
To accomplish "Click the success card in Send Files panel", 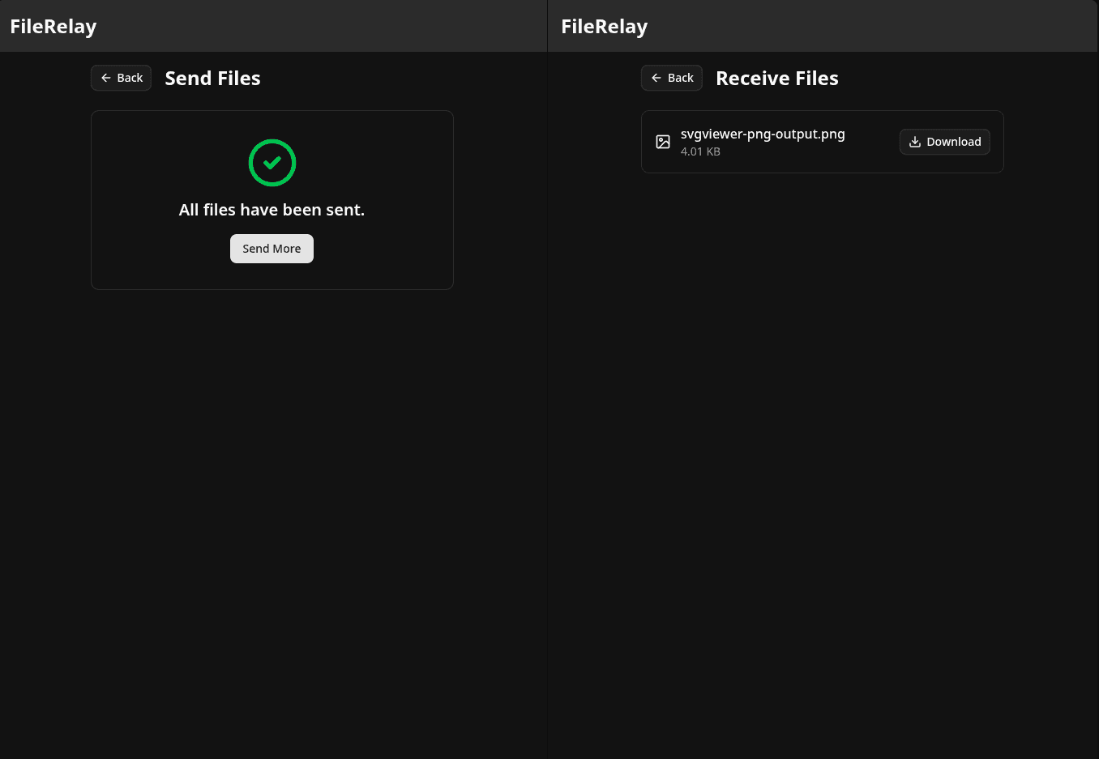I will [272, 199].
